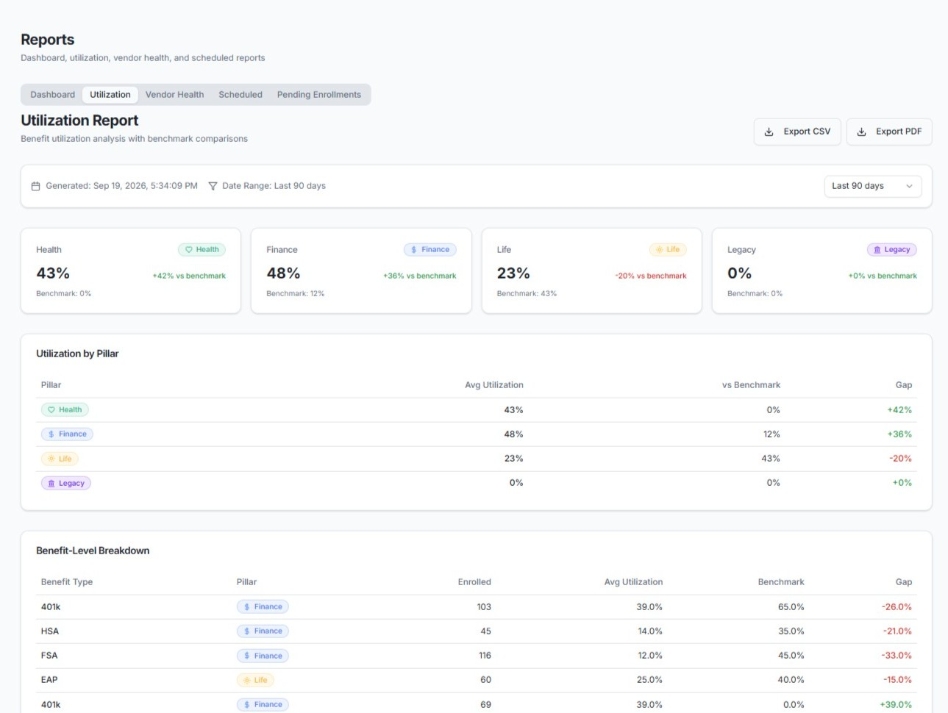Click the 116 enrolled value
948x713 pixels.
[x=485, y=656]
